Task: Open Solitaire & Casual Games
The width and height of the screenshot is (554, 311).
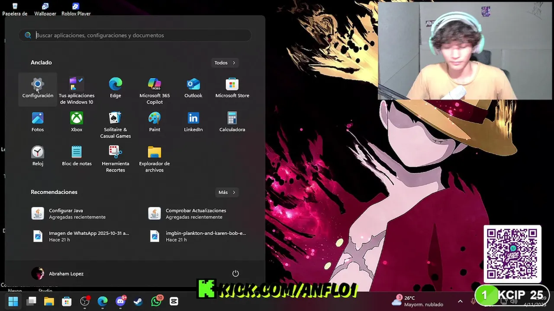Action: click(116, 125)
